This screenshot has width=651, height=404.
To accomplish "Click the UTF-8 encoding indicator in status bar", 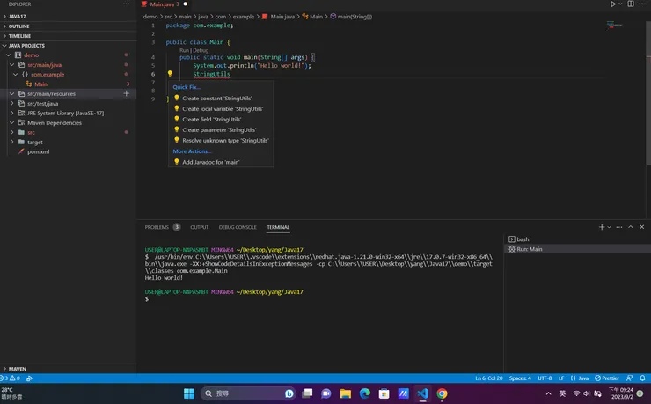I will (x=545, y=378).
